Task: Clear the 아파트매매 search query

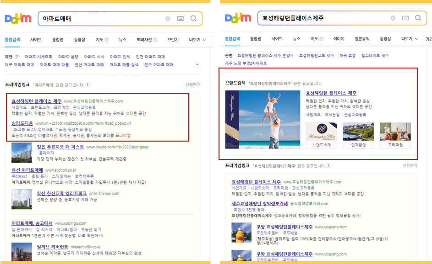Action: pyautogui.click(x=168, y=19)
